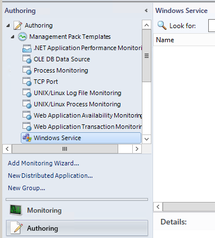Collapse the Management Pack Templates node

[x=12, y=37]
